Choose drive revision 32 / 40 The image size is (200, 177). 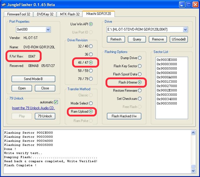point(91,46)
